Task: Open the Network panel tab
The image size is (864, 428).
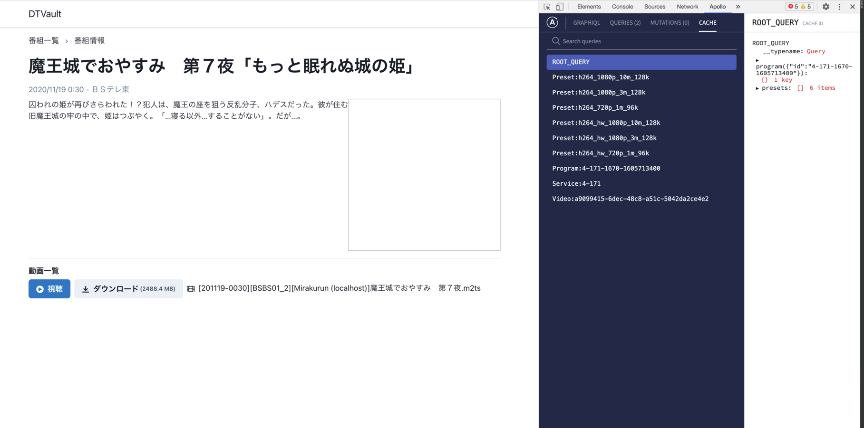Action: 687,7
